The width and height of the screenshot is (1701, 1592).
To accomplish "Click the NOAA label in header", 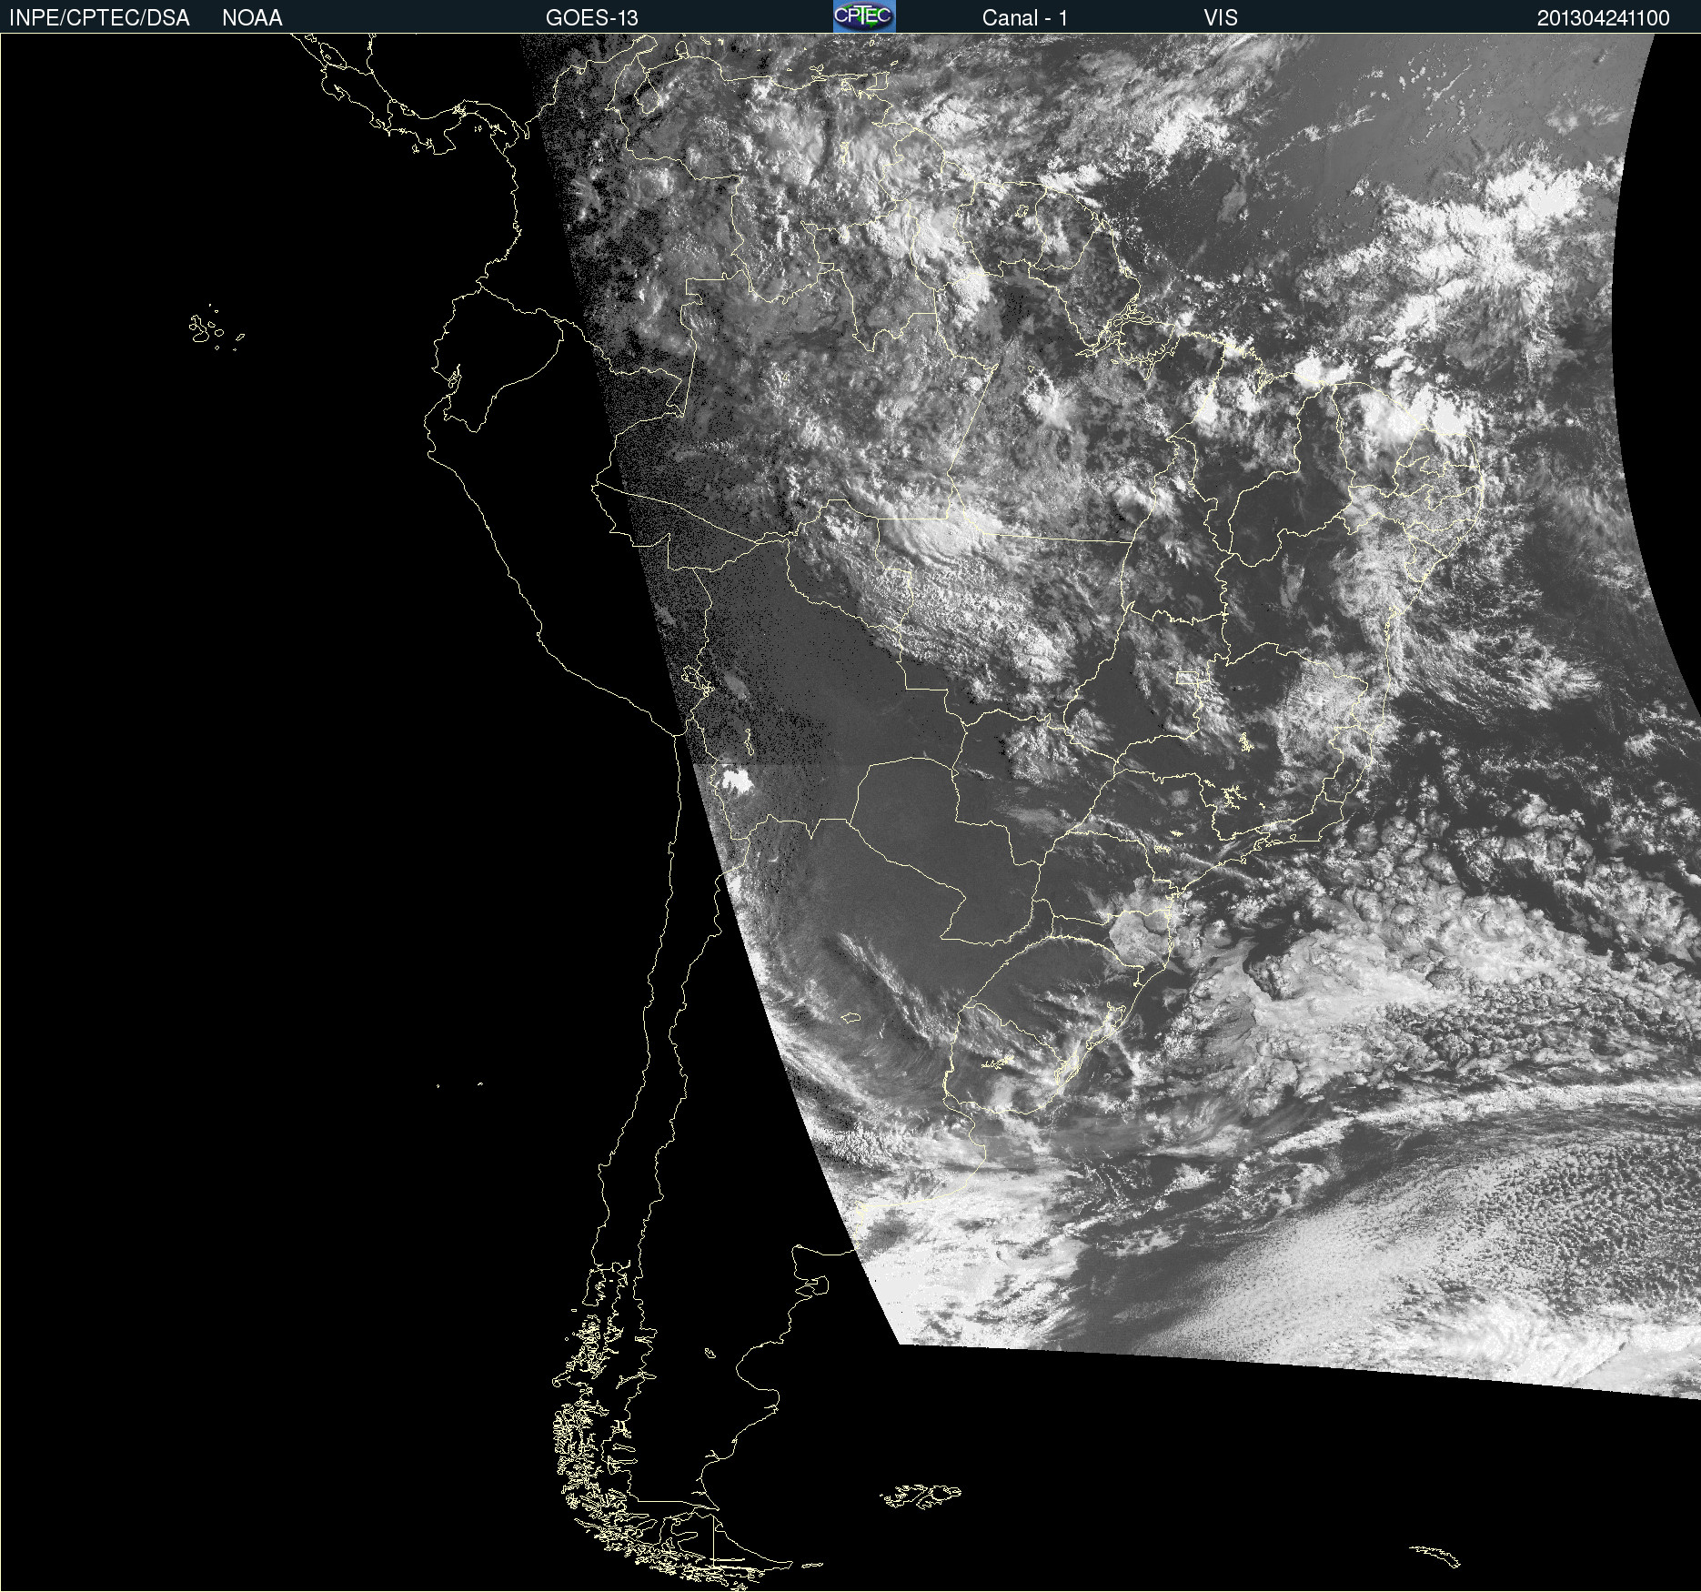I will 252,18.
